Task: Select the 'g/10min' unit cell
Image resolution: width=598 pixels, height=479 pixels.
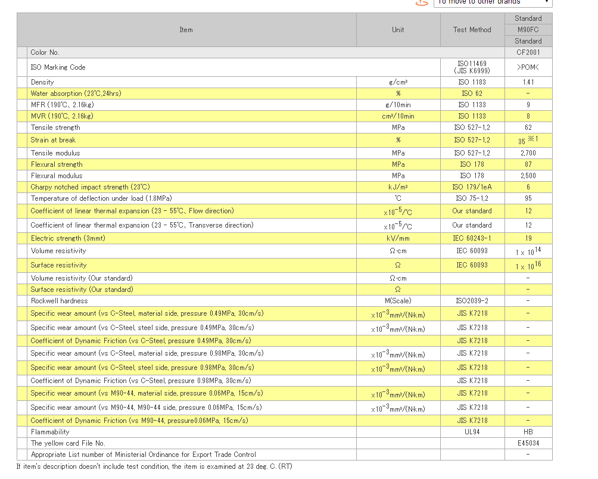Action: (x=398, y=105)
